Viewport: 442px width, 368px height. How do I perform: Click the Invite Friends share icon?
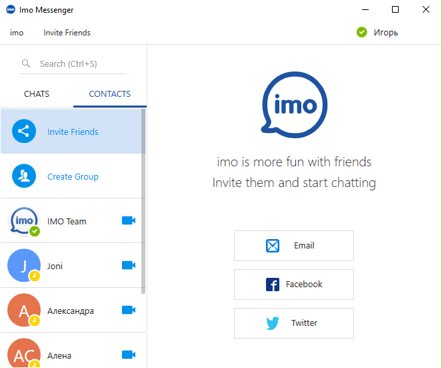(24, 131)
